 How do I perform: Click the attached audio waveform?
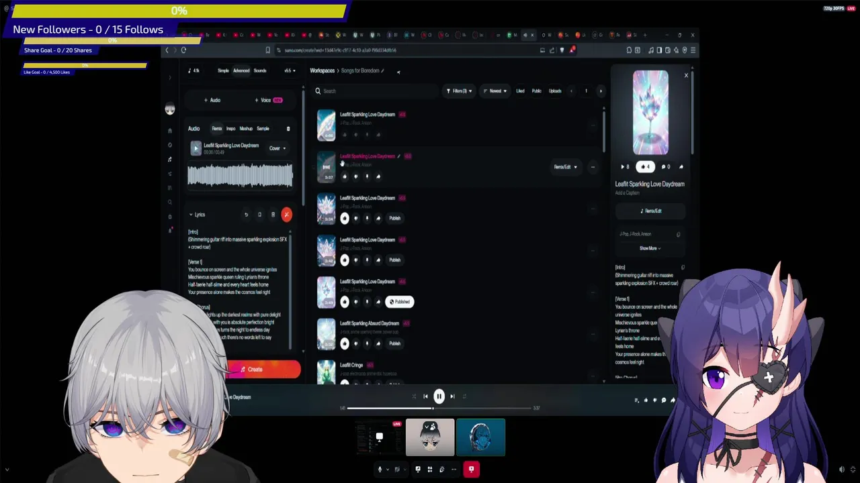240,176
